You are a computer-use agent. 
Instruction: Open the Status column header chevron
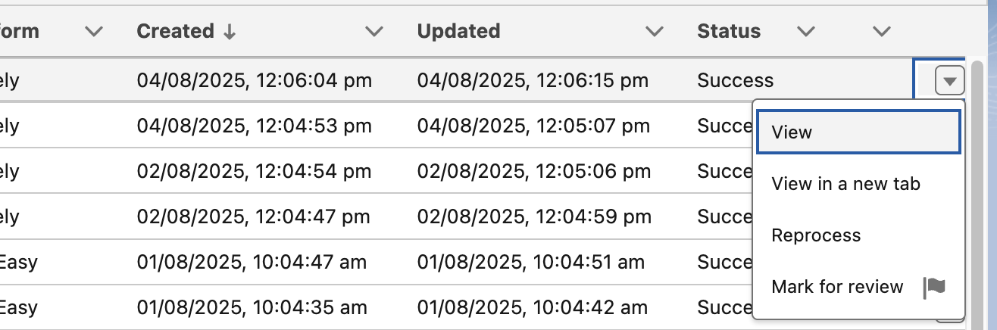(x=806, y=32)
